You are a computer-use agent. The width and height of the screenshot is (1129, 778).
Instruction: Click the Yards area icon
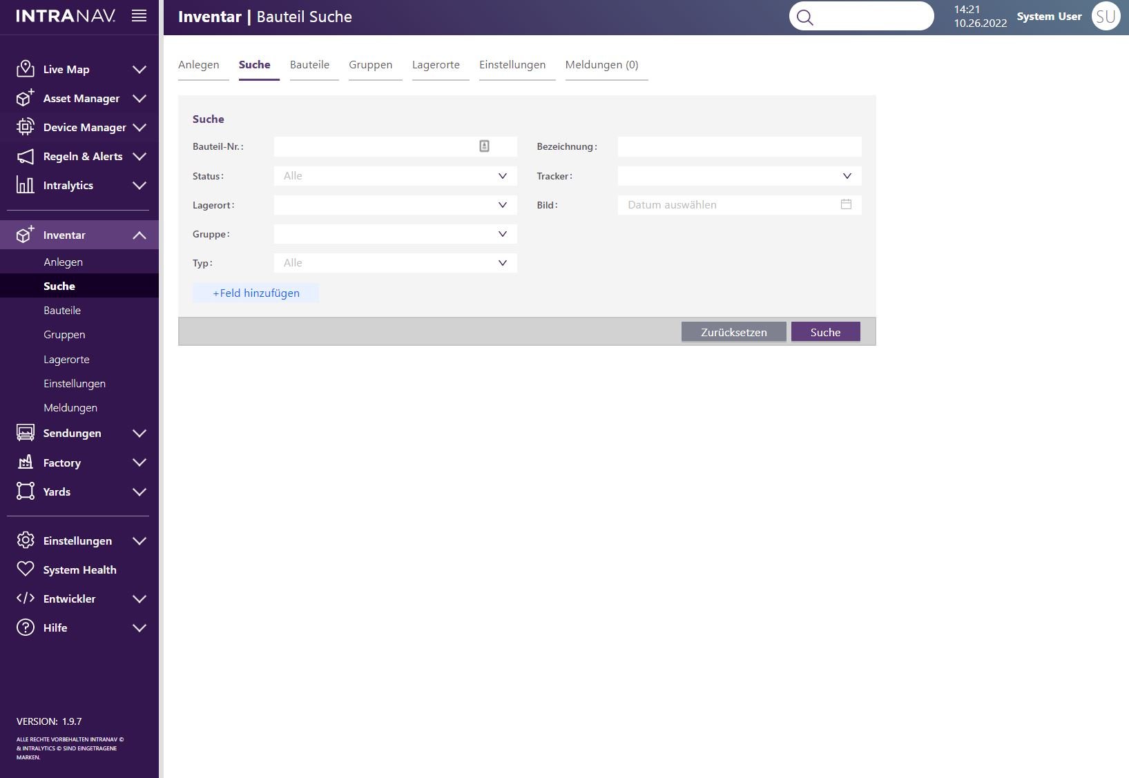(26, 492)
